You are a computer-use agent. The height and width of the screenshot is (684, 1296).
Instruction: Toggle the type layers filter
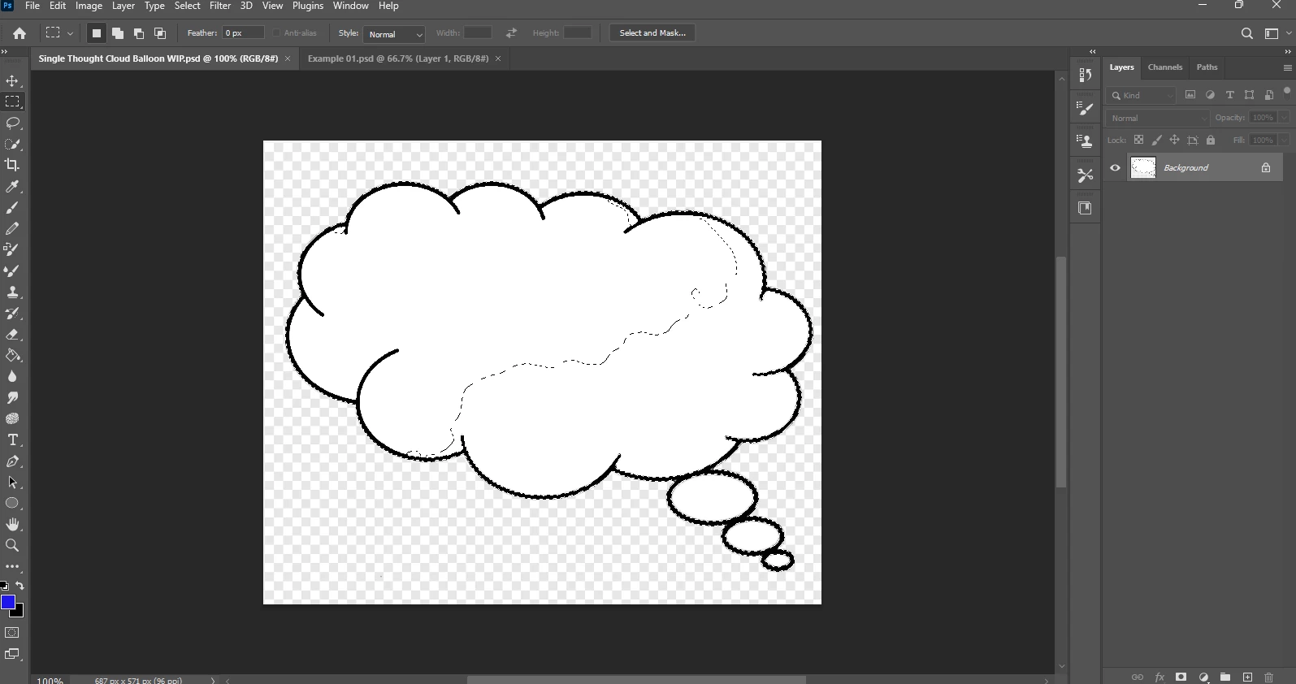coord(1229,95)
